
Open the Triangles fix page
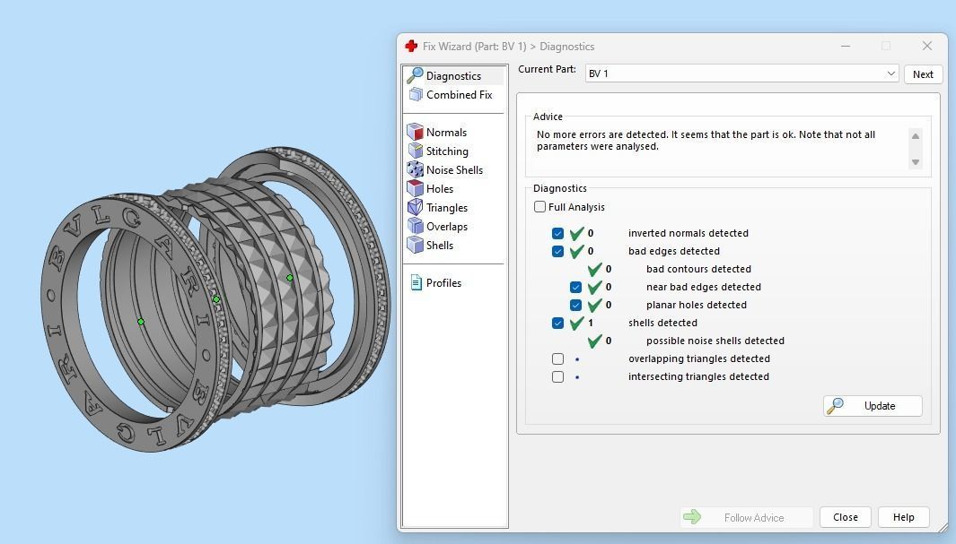tap(447, 208)
